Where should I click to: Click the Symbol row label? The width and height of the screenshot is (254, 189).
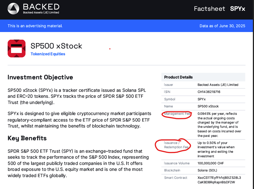coord(170,99)
